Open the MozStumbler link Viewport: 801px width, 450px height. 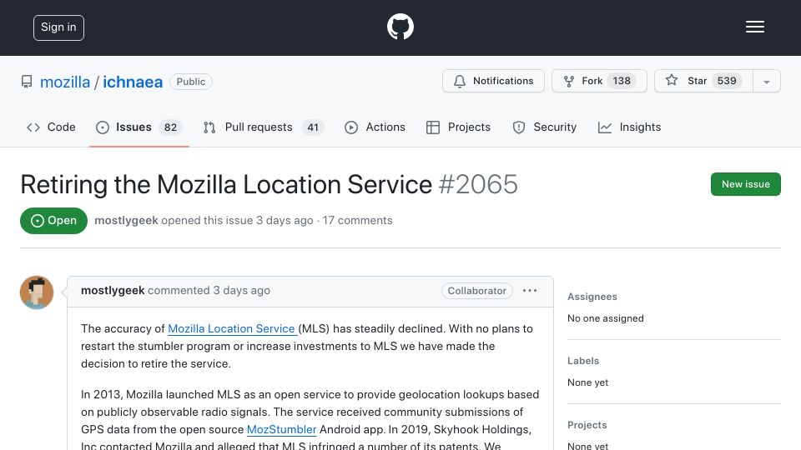[281, 430]
